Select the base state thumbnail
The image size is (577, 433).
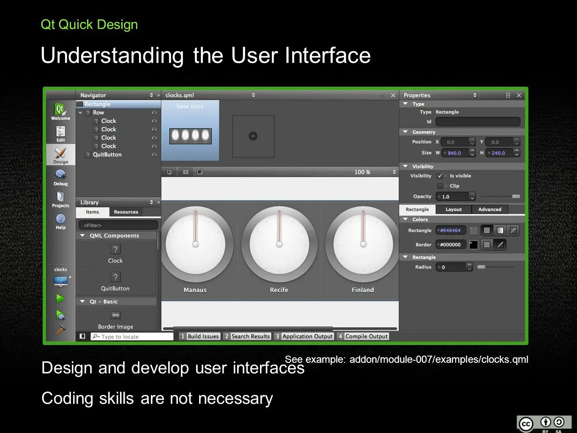point(190,131)
